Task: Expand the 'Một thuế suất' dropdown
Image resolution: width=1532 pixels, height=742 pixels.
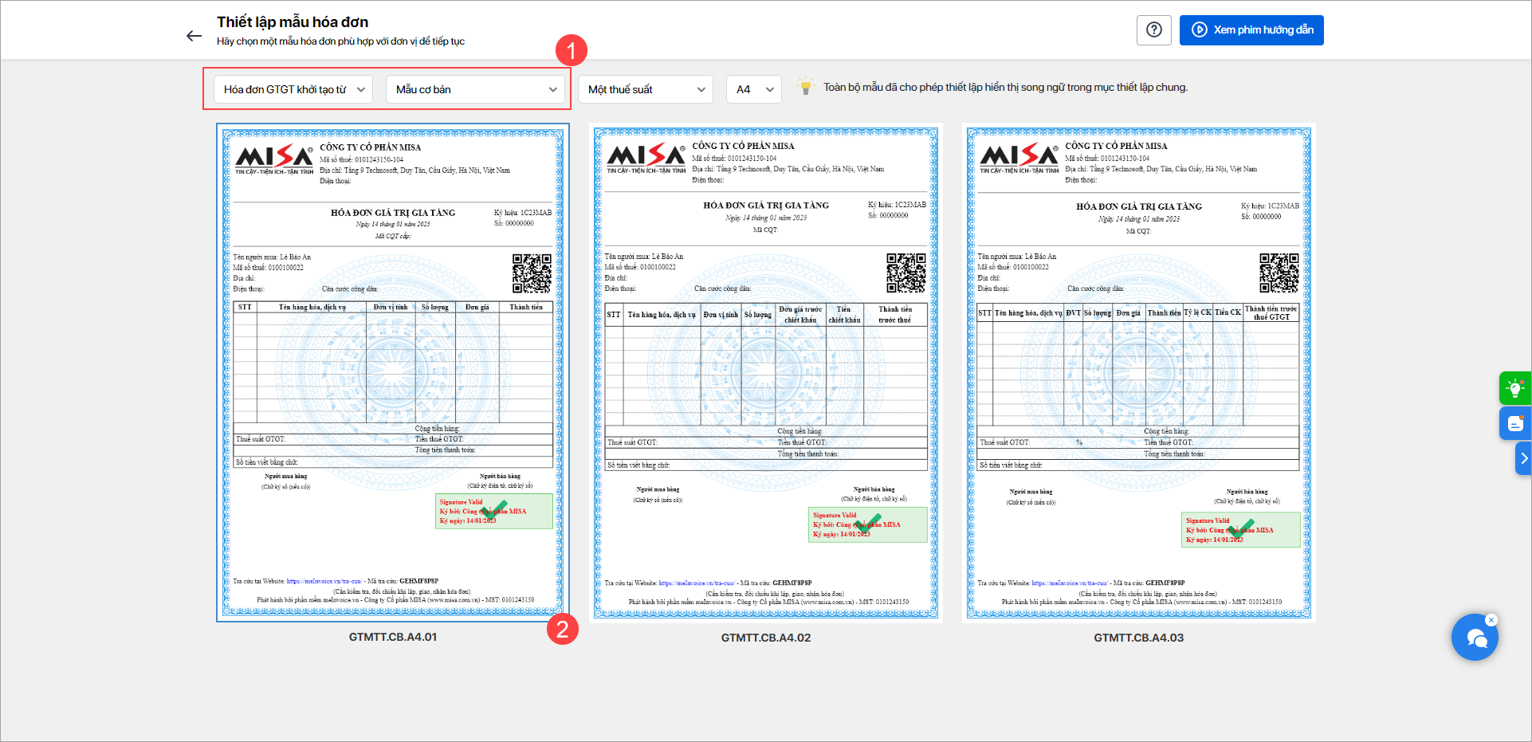Action: [646, 89]
